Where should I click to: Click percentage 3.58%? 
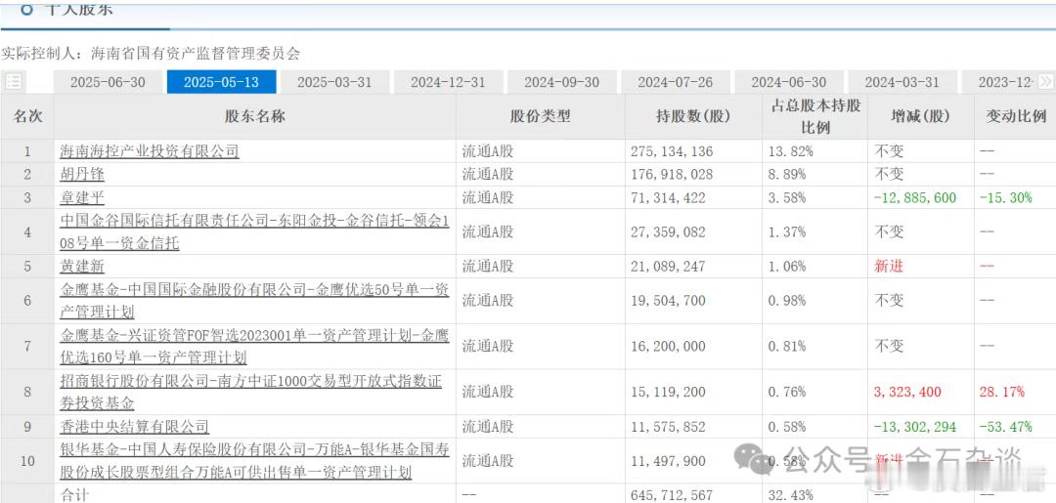[x=787, y=197]
